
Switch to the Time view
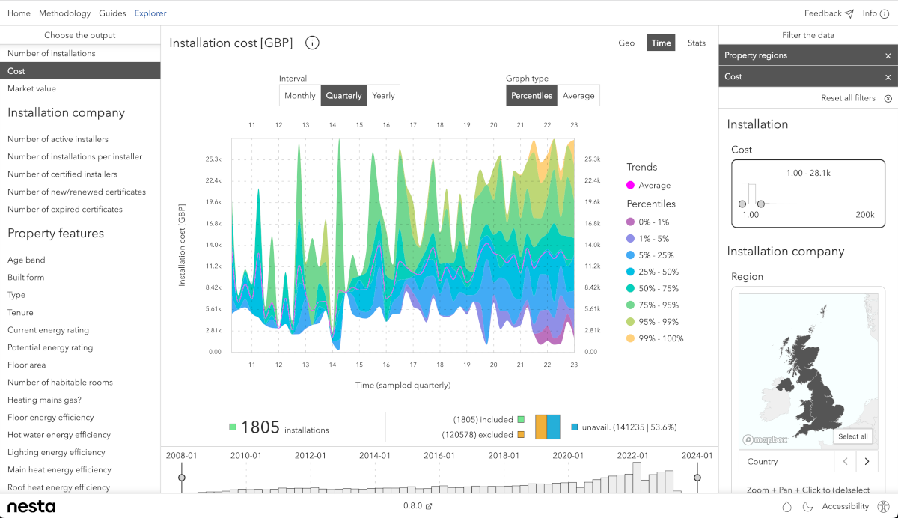click(x=661, y=43)
